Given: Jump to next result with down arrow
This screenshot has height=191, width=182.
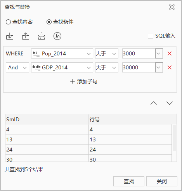Looking at the screenshot, I should [170, 103].
